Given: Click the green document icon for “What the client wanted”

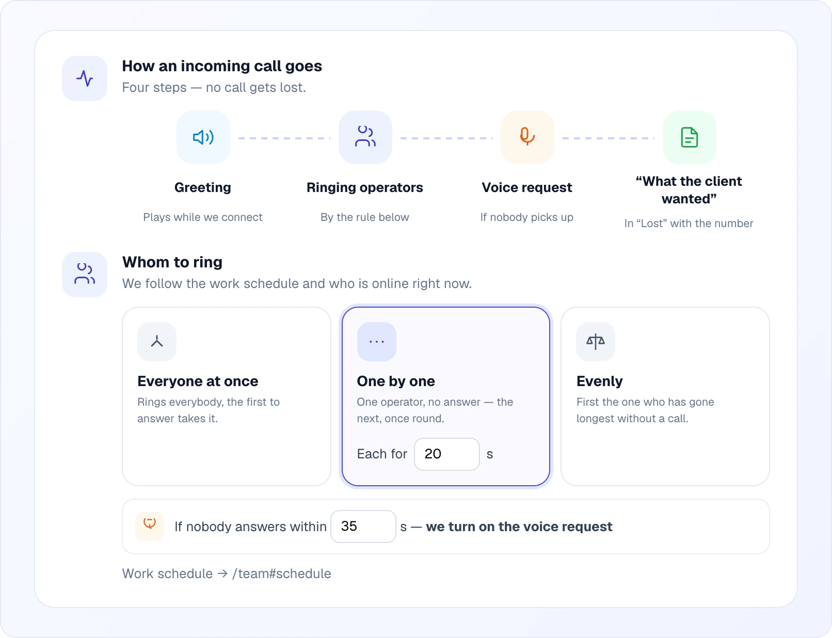Looking at the screenshot, I should pyautogui.click(x=690, y=137).
